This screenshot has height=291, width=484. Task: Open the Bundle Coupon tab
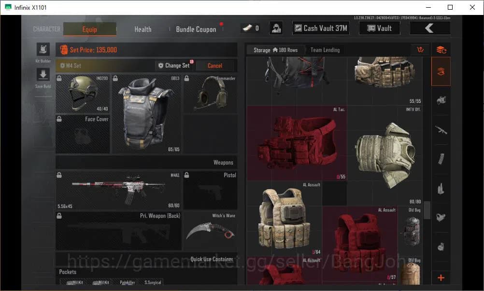196,29
